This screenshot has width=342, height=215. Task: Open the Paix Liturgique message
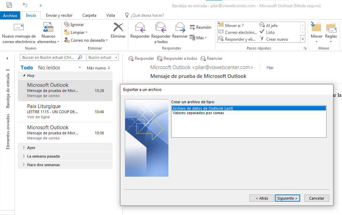(x=65, y=111)
